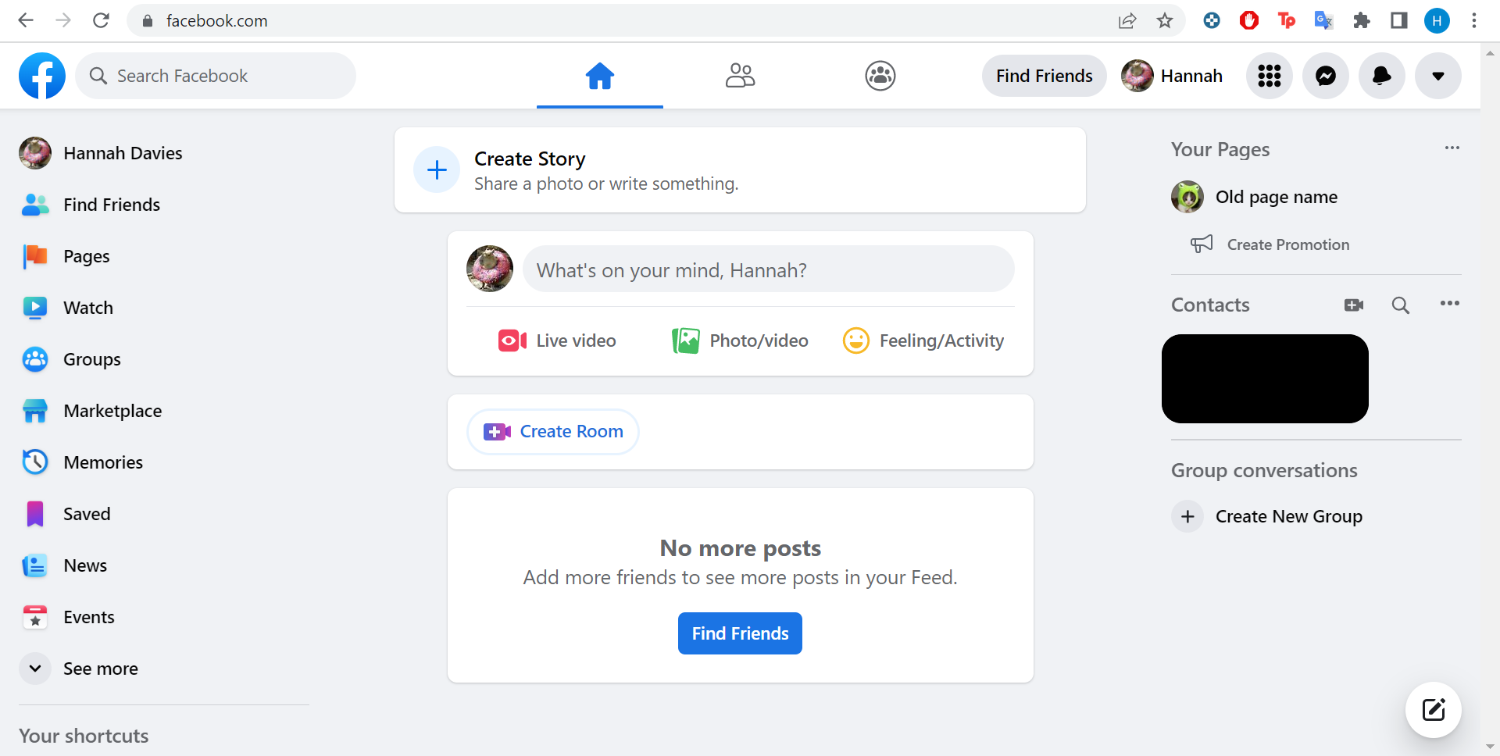
Task: Click the Create Story plus icon
Action: tap(437, 169)
